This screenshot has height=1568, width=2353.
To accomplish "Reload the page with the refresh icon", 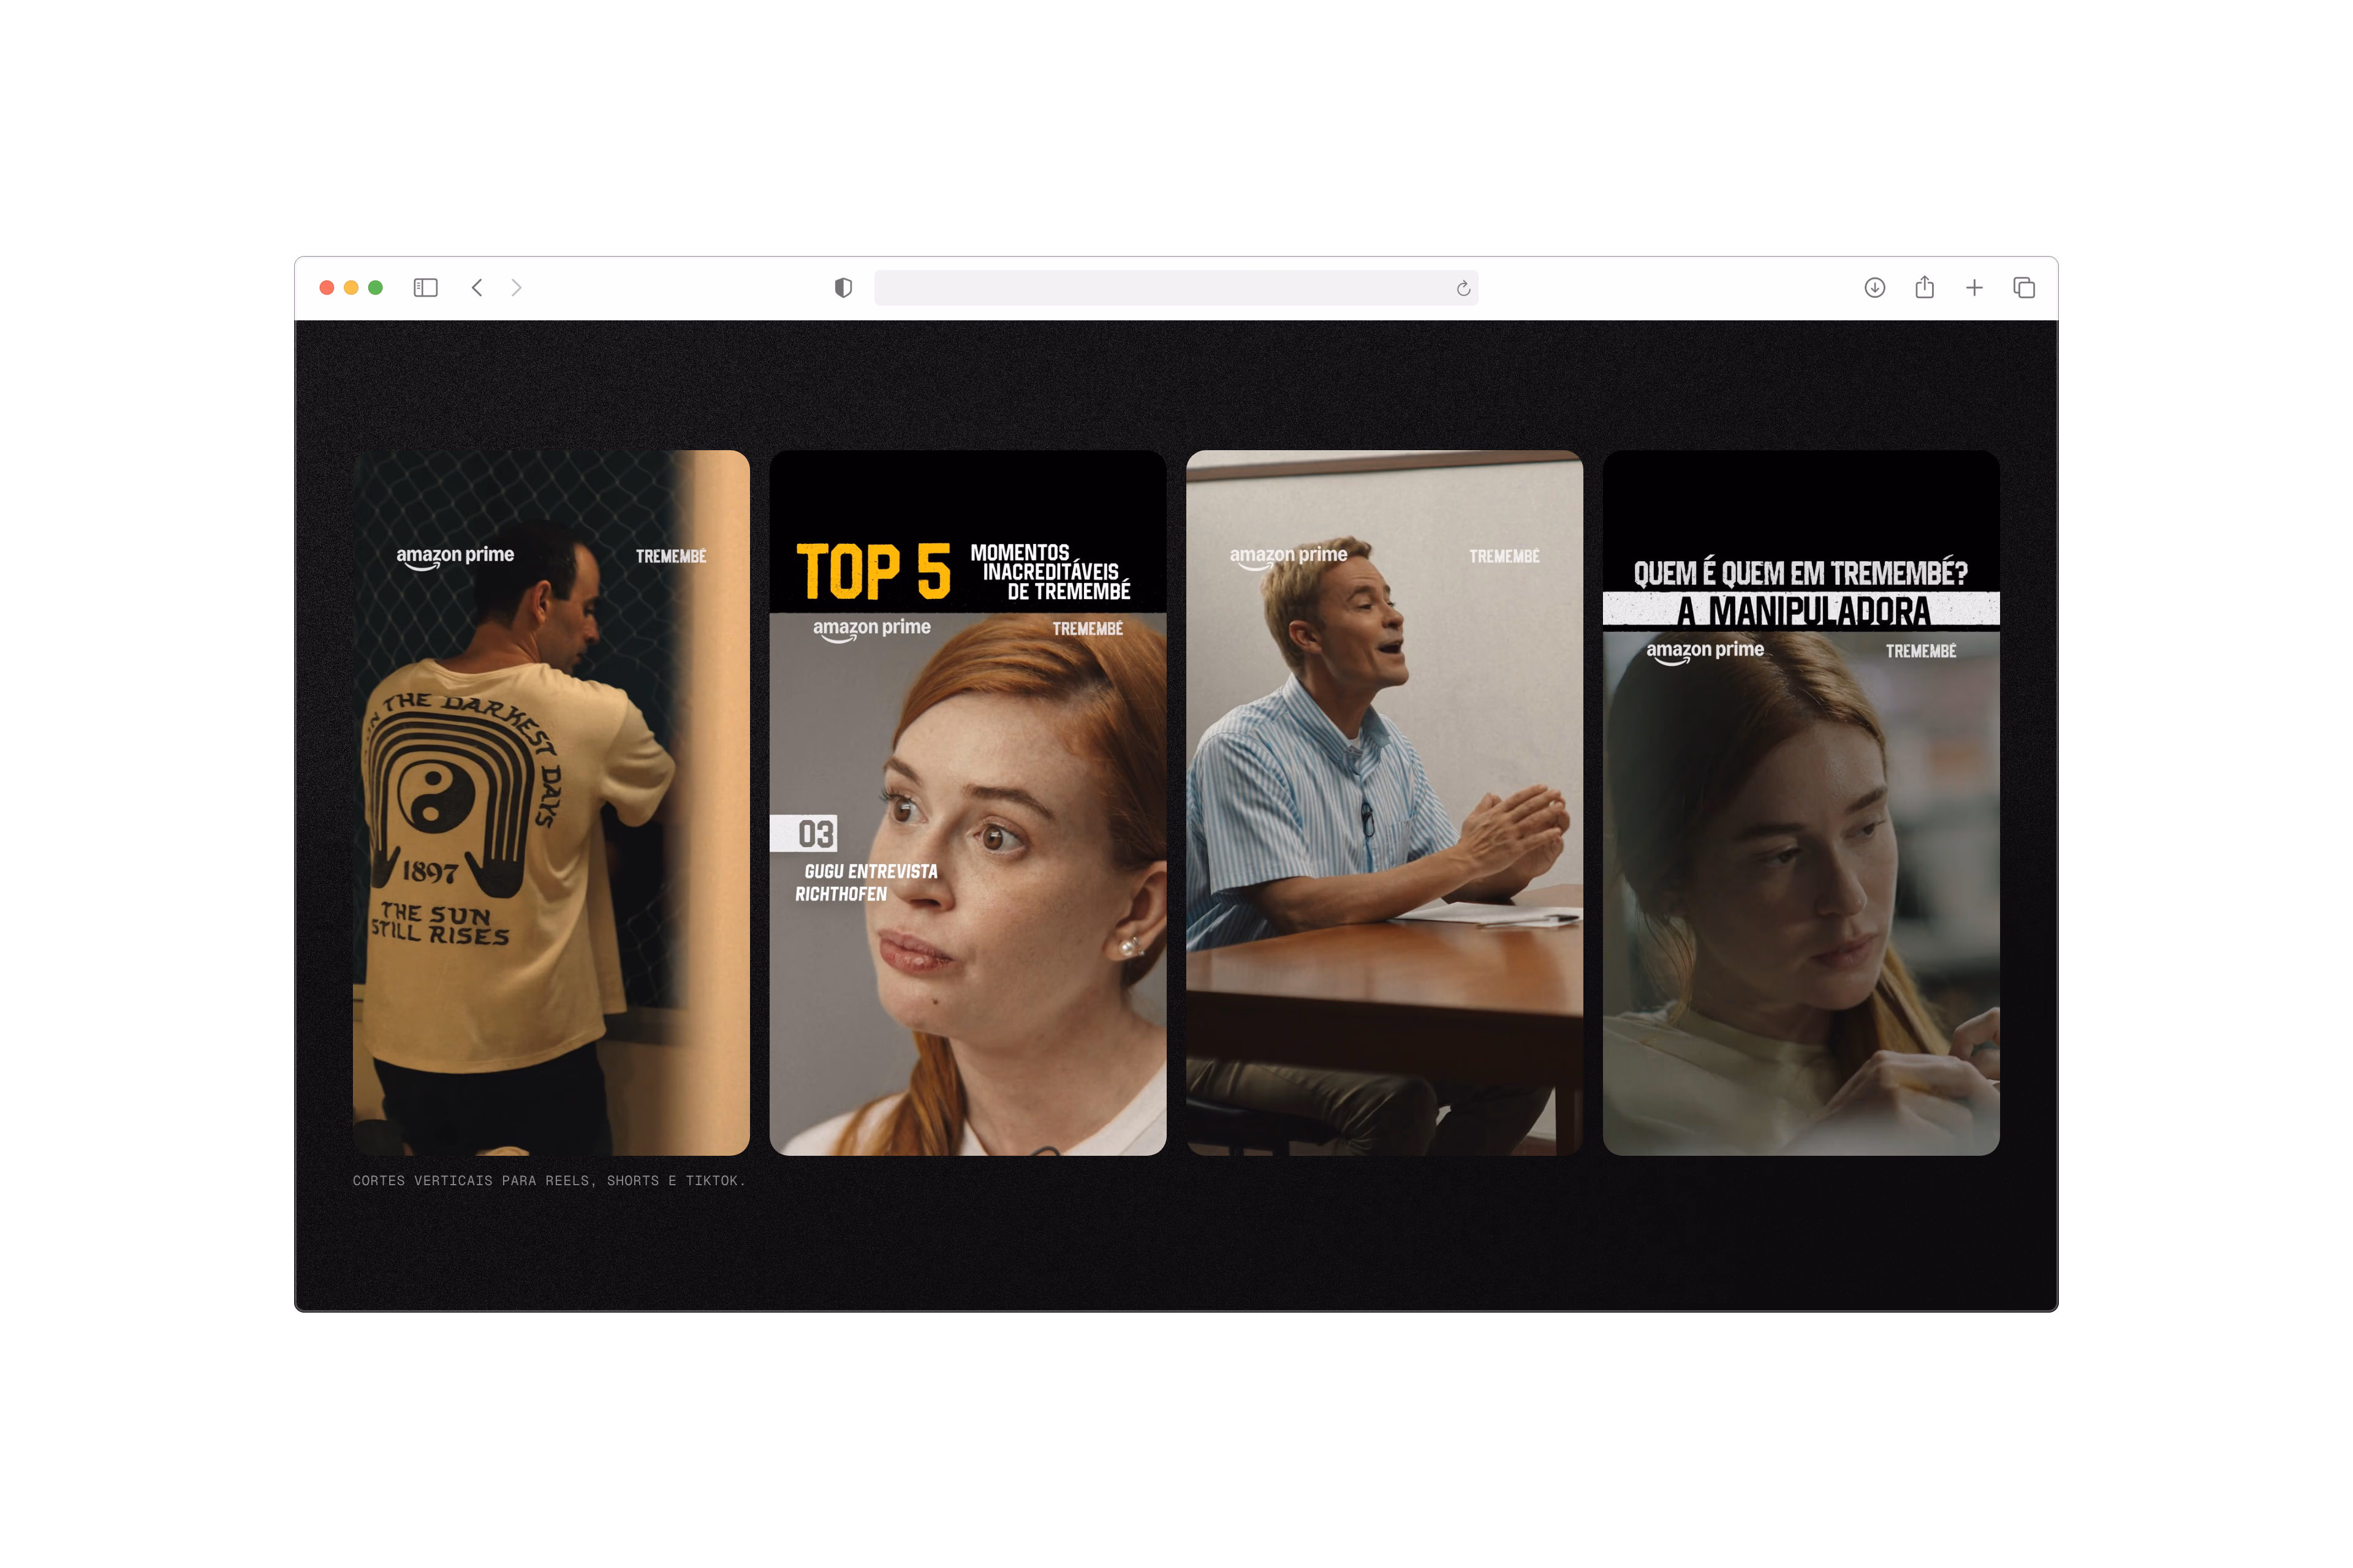I will [1463, 288].
